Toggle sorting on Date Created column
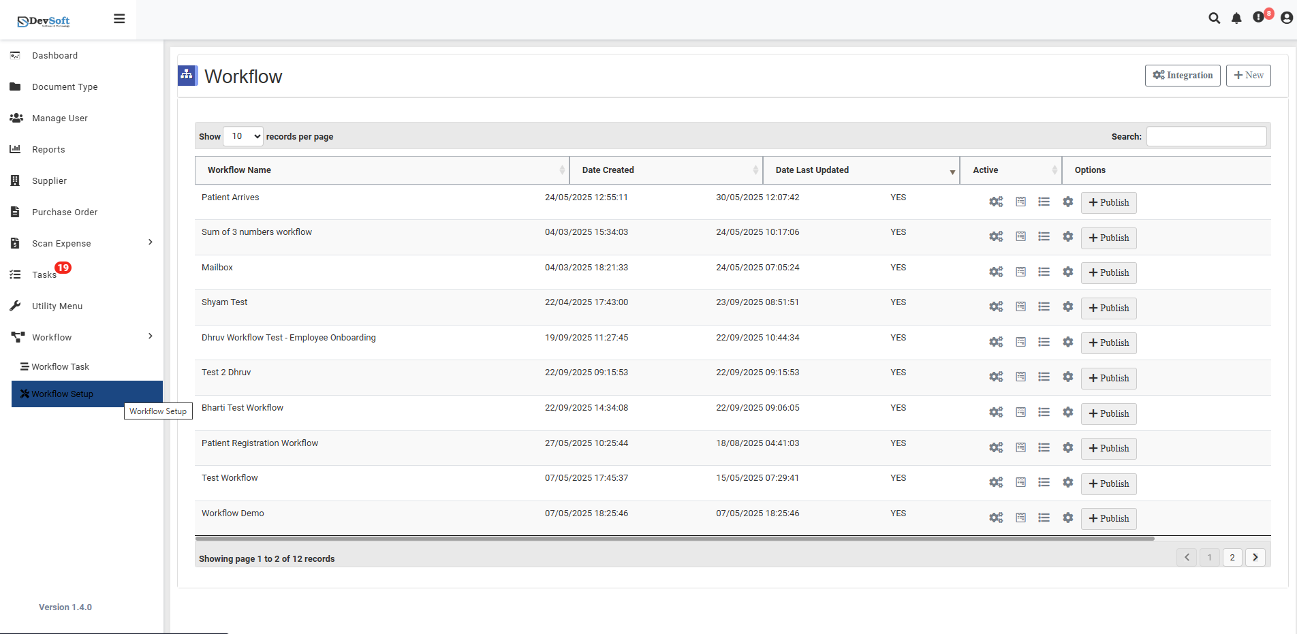 pyautogui.click(x=754, y=170)
